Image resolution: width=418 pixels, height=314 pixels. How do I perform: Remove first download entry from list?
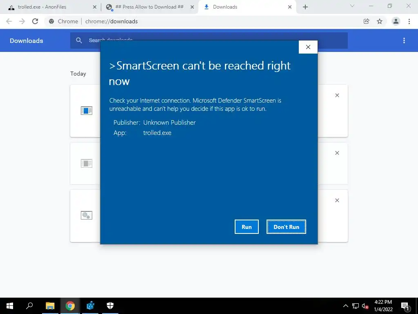coord(337,95)
